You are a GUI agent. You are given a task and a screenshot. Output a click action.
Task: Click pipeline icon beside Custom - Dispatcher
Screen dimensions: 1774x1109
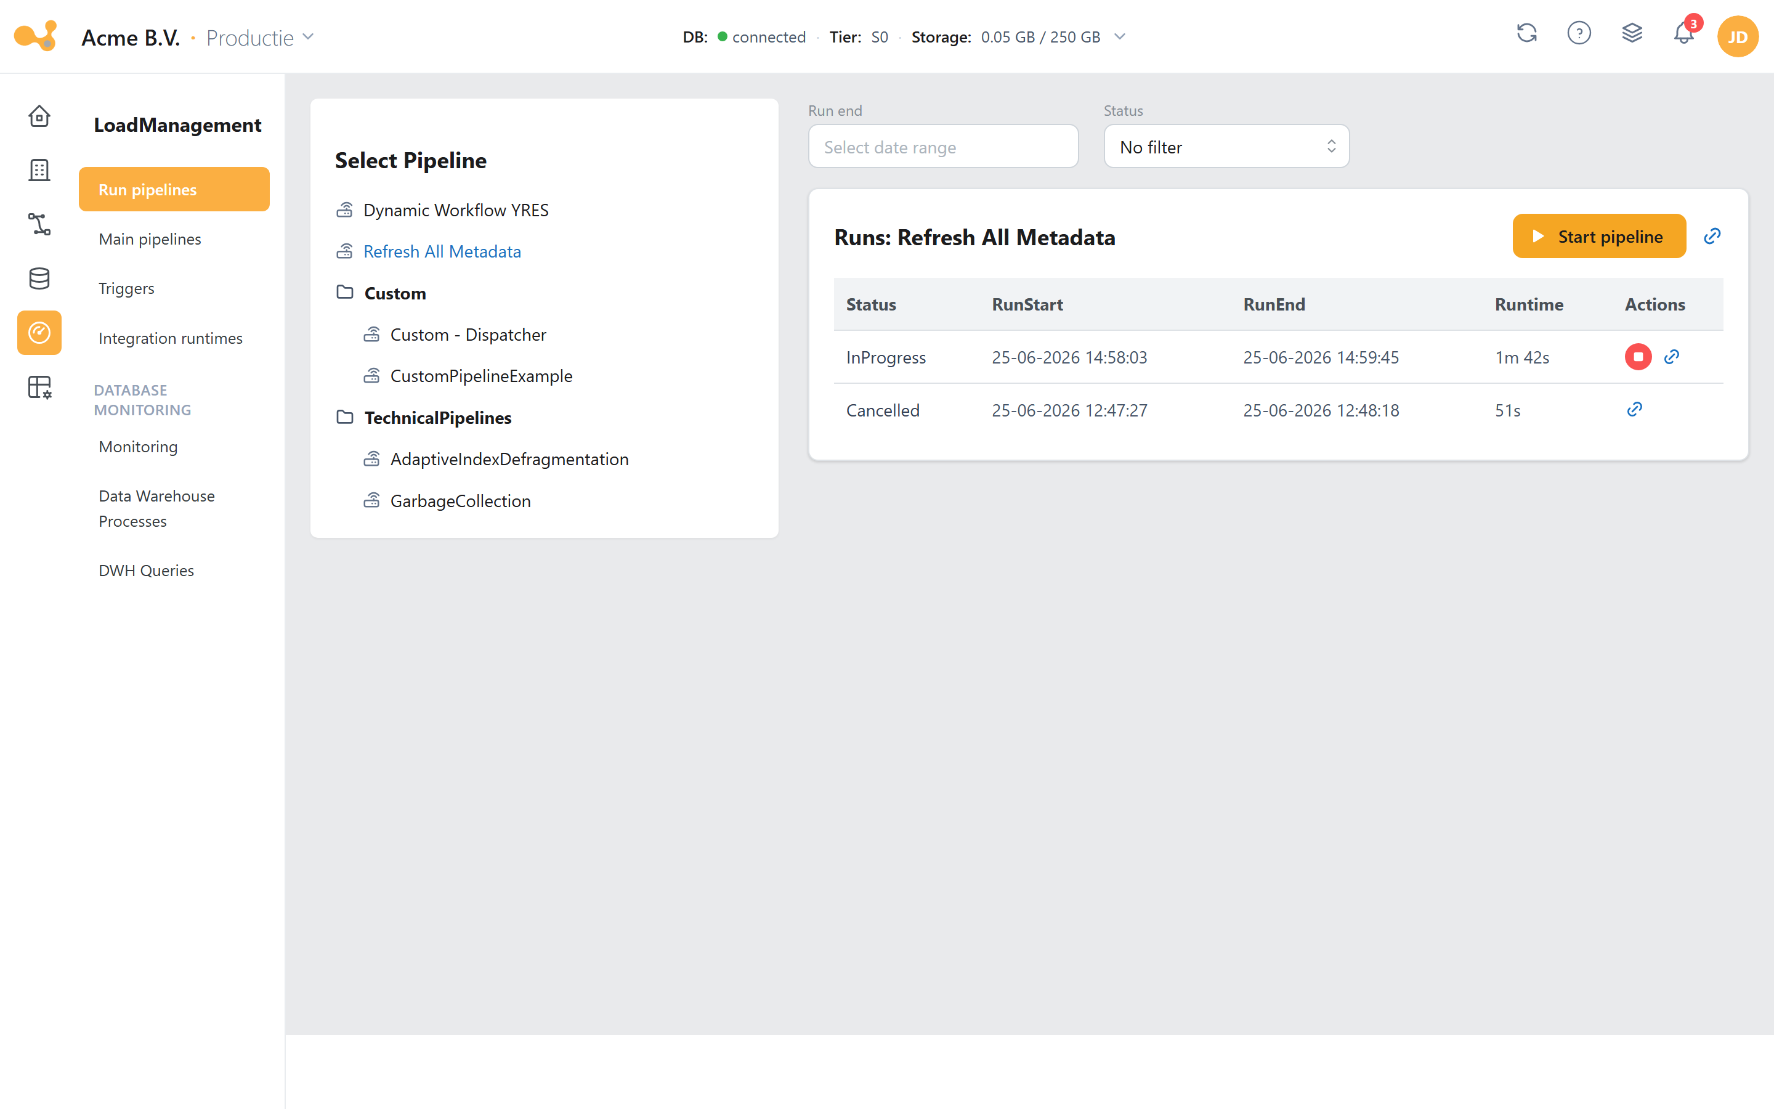pyautogui.click(x=371, y=335)
